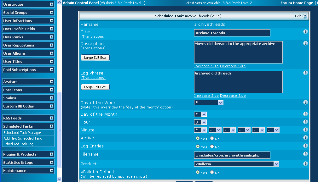The image size is (318, 182).
Task: Click into the Filename text field
Action: [232, 155]
